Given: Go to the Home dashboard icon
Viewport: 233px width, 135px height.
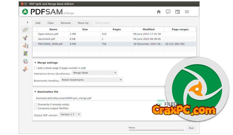Looking at the screenshot, I should (159, 12).
